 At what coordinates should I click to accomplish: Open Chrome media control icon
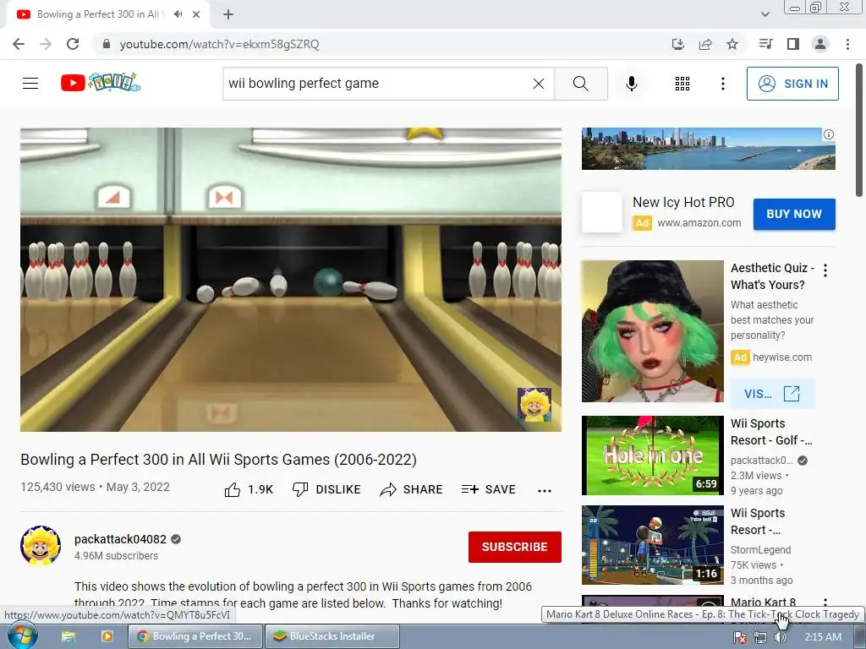[765, 44]
